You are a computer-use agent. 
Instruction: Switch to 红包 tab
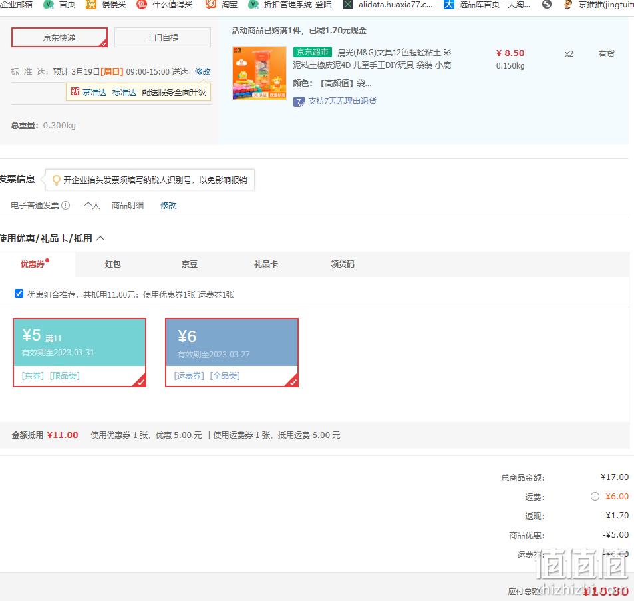(113, 264)
